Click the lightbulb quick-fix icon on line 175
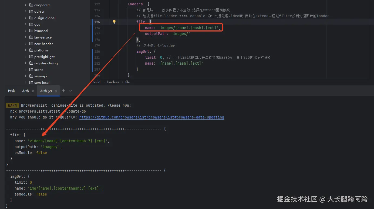374x209 pixels. 114,22
